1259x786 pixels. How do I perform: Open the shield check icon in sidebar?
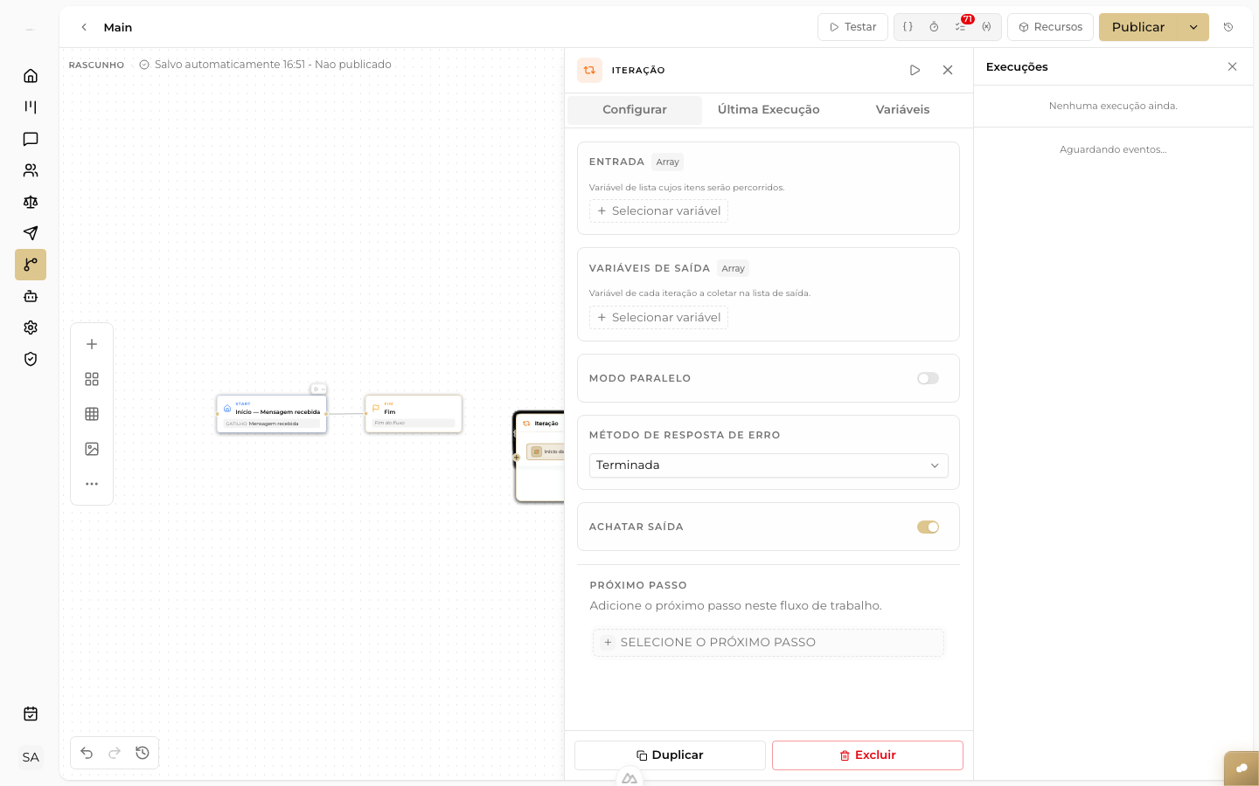tap(31, 359)
